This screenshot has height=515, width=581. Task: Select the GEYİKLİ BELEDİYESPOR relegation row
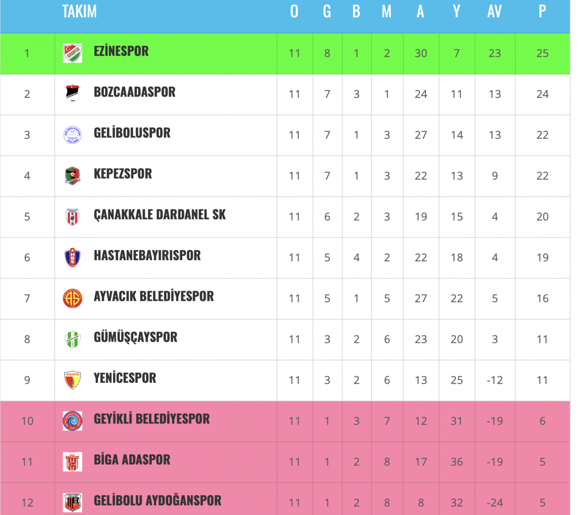pyautogui.click(x=285, y=421)
